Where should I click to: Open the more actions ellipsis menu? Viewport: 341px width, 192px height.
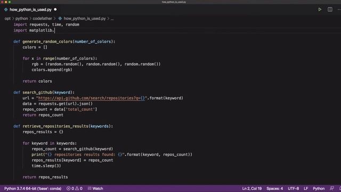point(339,10)
